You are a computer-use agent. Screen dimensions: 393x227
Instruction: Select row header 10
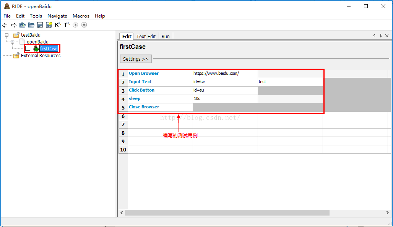point(123,150)
